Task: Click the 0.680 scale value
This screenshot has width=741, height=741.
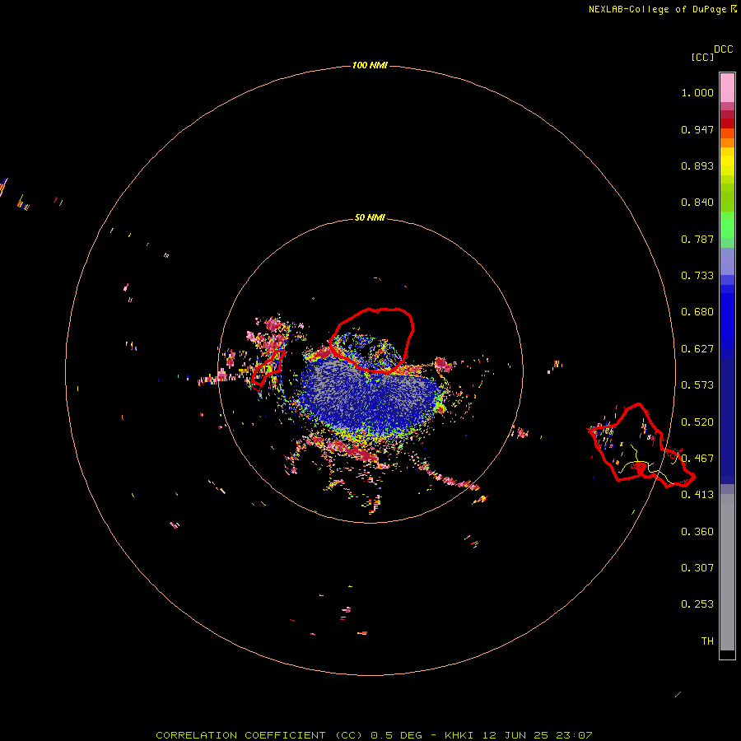Action: pyautogui.click(x=697, y=312)
